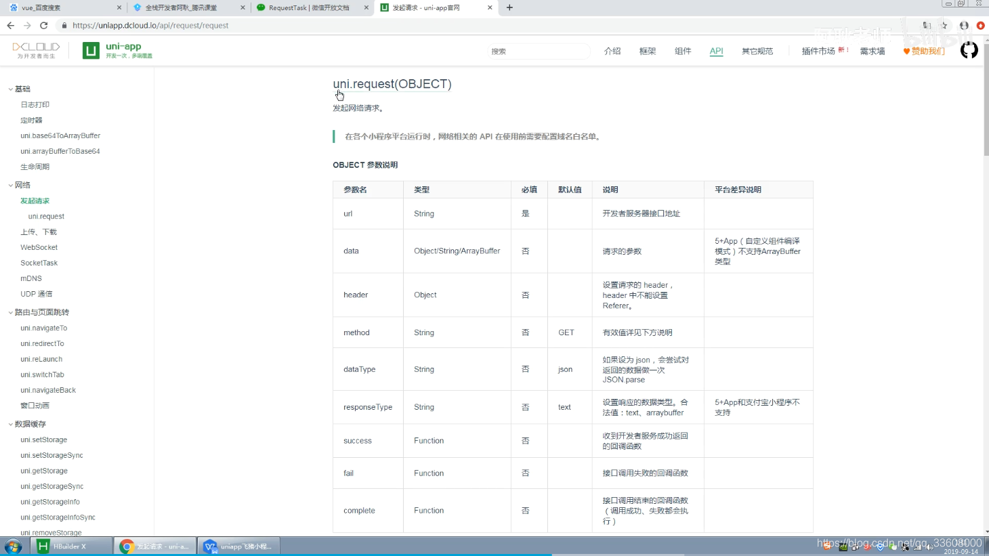
Task: Click the blue shield tray icon
Action: pos(881,547)
